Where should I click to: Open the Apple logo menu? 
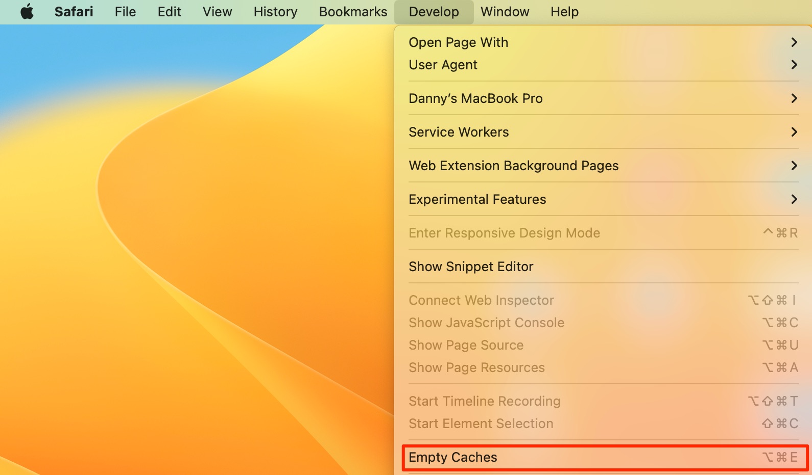[x=27, y=12]
